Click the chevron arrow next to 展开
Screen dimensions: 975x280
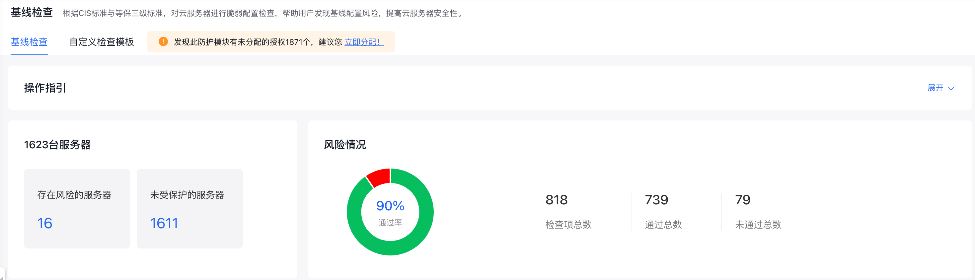tap(951, 89)
